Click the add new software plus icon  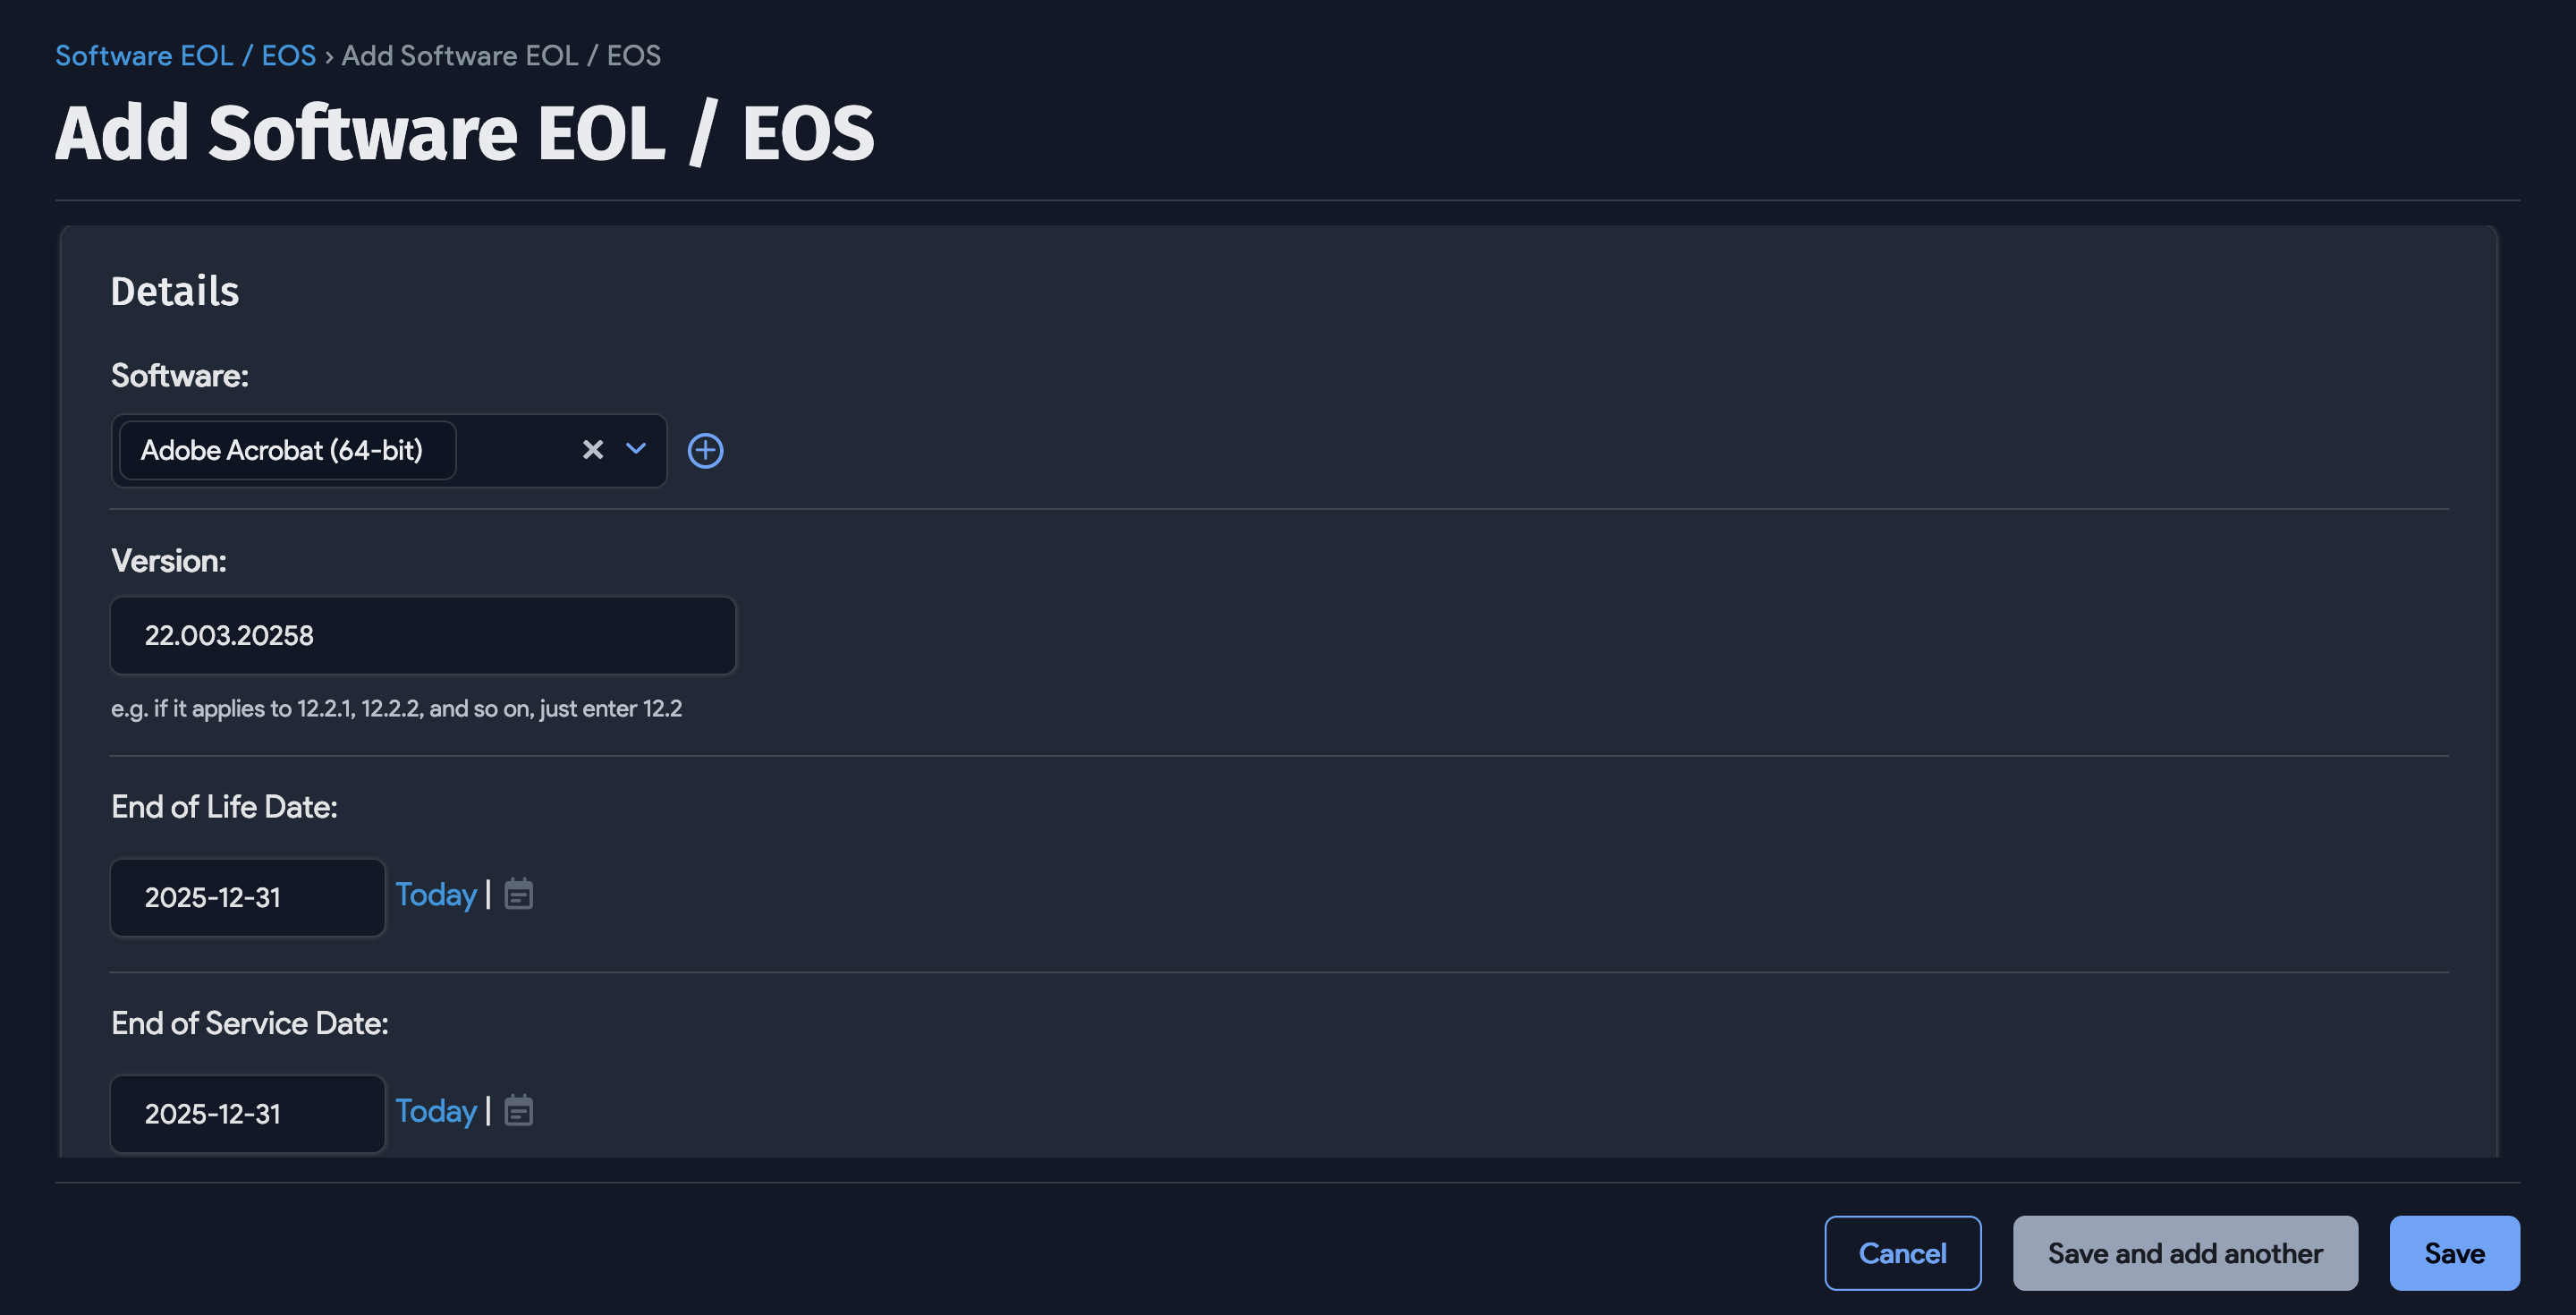click(706, 450)
